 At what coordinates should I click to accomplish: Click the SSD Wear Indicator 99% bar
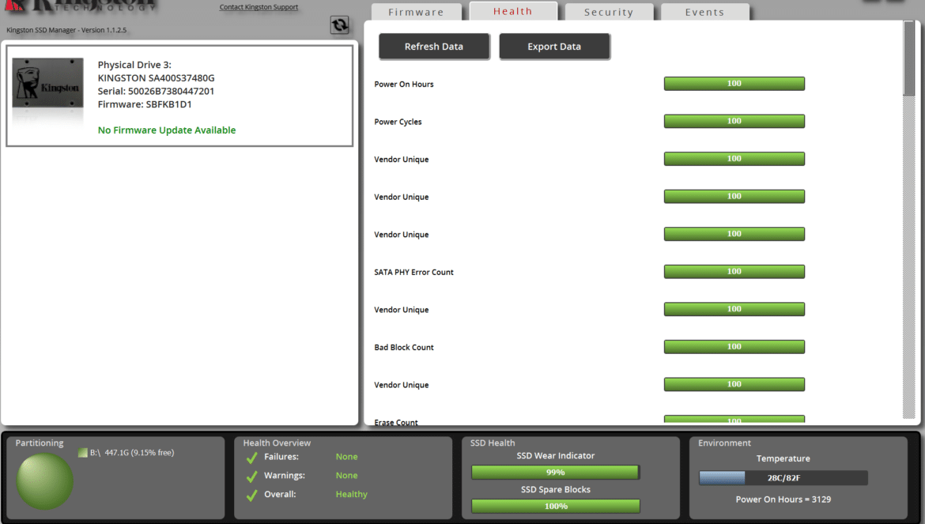point(555,472)
